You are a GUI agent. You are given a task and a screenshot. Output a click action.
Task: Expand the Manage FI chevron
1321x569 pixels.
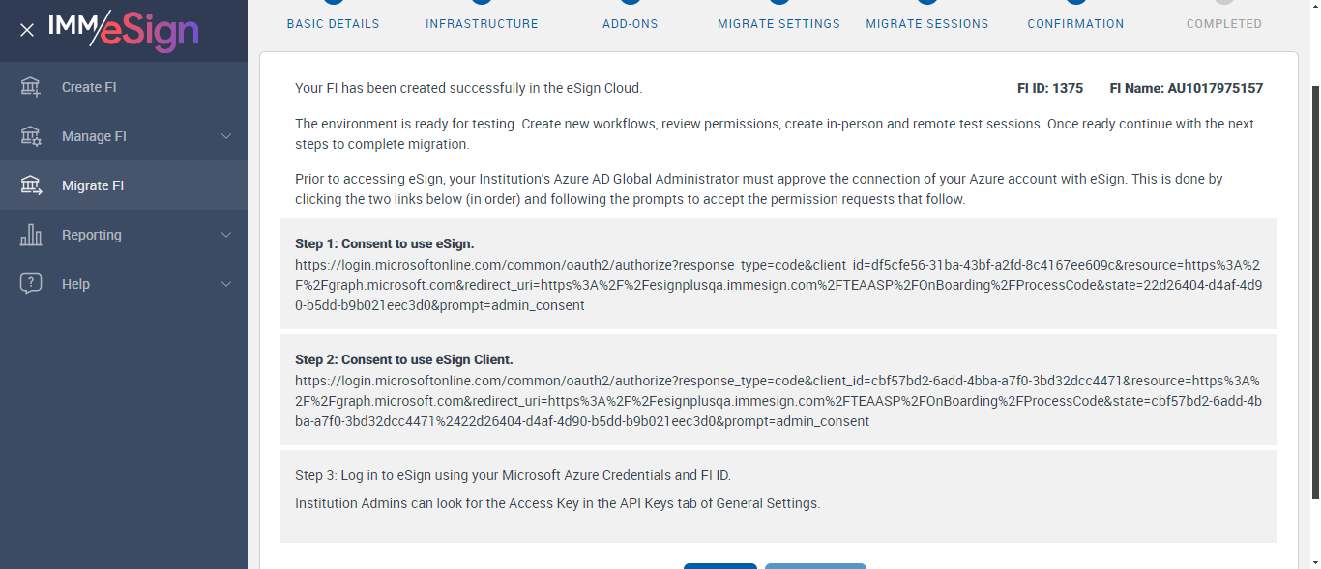226,136
